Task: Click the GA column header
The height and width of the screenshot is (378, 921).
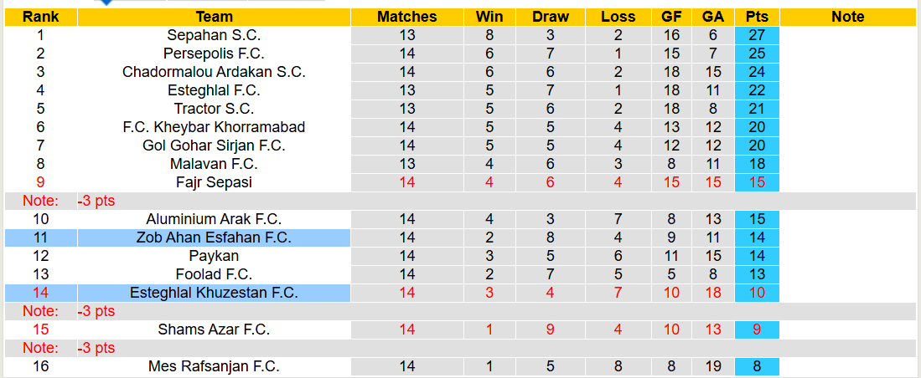Action: tap(713, 17)
